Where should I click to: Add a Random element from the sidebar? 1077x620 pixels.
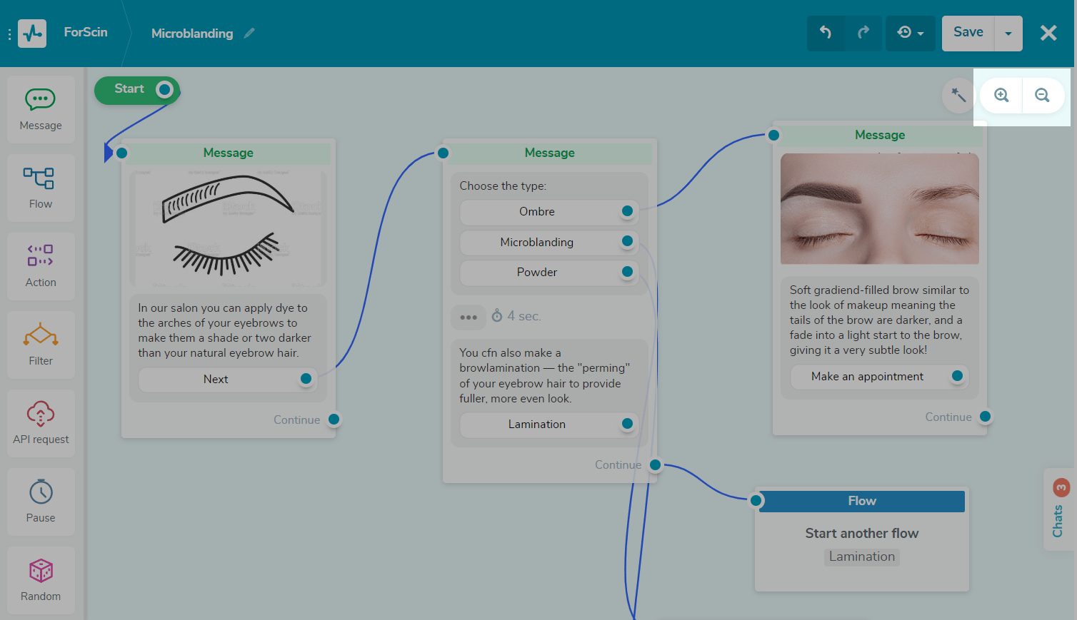point(41,581)
